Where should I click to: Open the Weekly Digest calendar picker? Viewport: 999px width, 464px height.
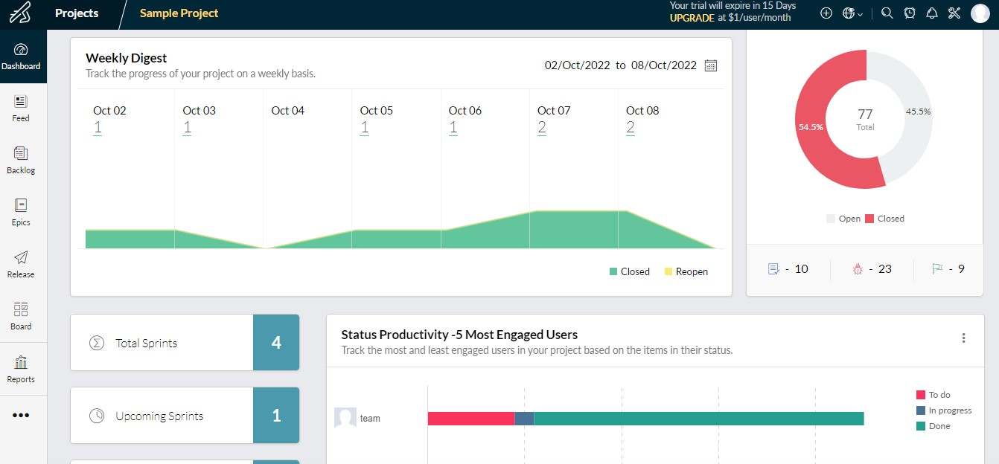pos(711,65)
